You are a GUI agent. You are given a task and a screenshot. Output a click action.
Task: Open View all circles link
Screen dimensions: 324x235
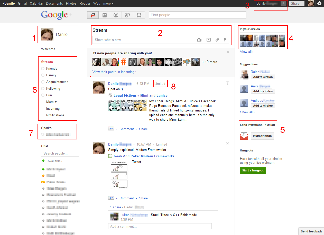pos(247,52)
